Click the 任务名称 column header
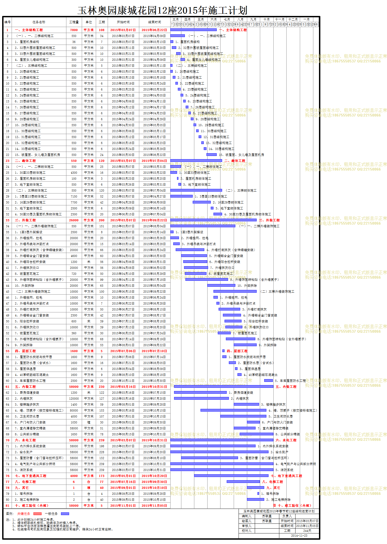 click(x=39, y=22)
